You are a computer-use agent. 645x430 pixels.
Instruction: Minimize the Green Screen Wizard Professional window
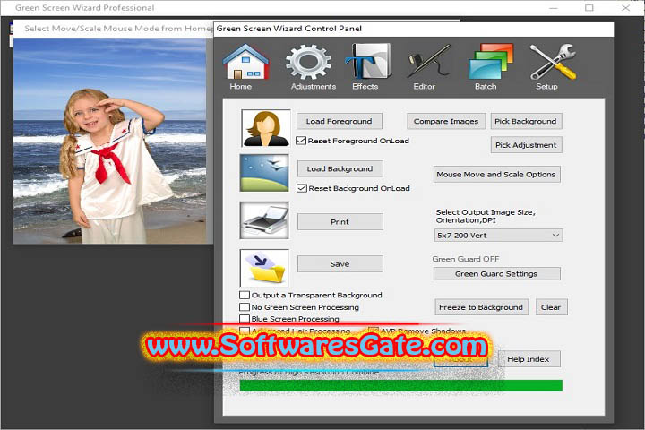pos(554,8)
